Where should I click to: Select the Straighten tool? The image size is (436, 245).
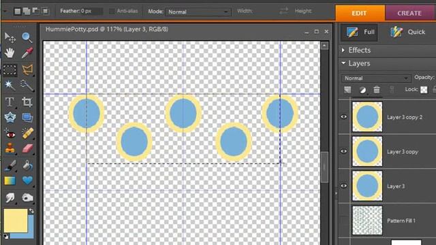tap(27, 118)
